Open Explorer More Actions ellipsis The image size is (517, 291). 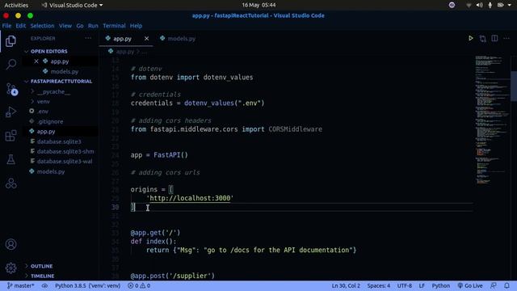click(x=88, y=38)
